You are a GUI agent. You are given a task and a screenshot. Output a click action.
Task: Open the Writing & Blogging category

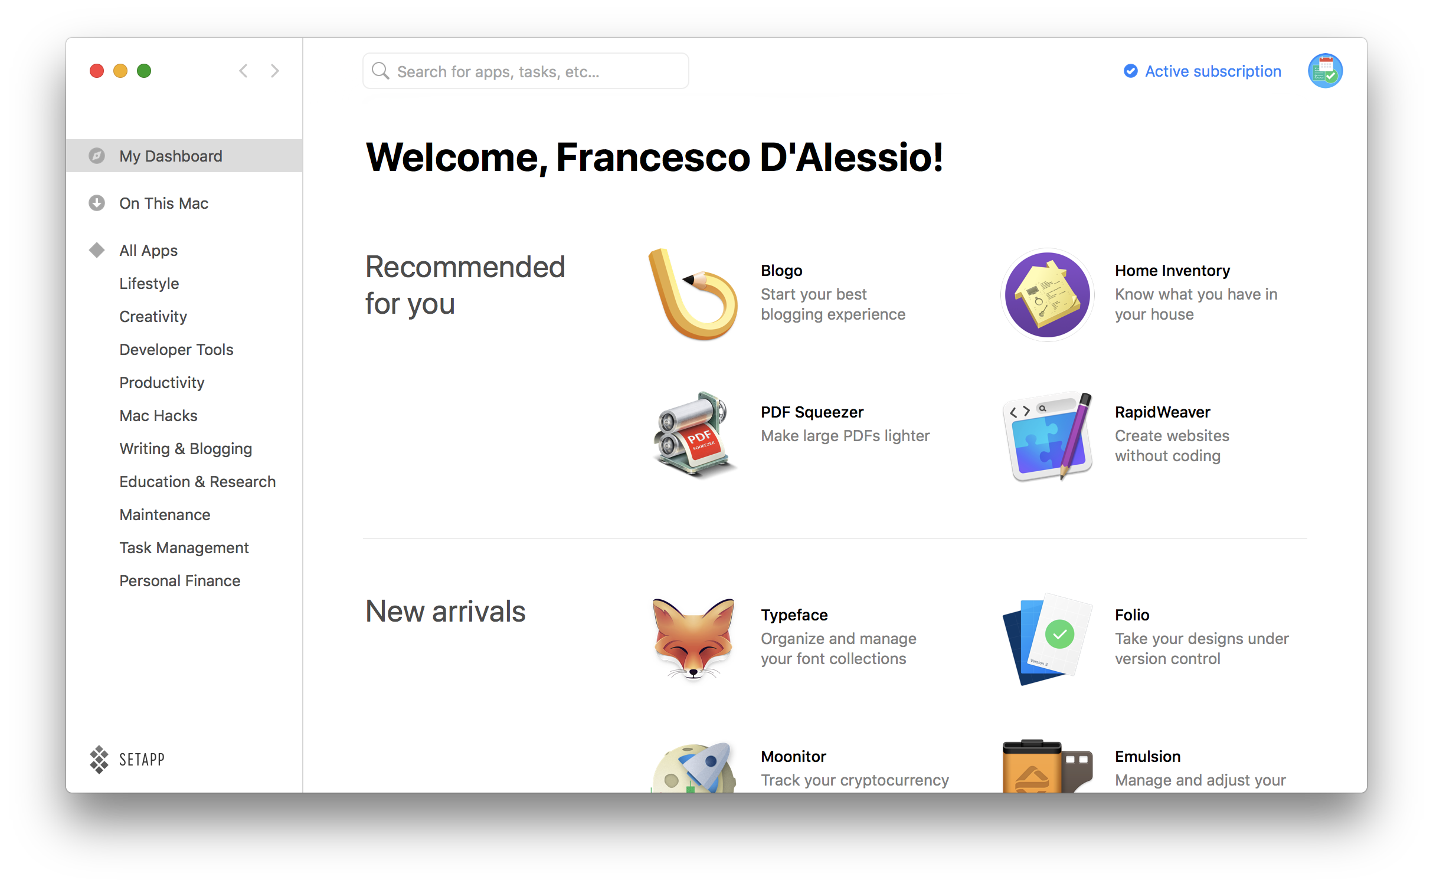tap(185, 449)
